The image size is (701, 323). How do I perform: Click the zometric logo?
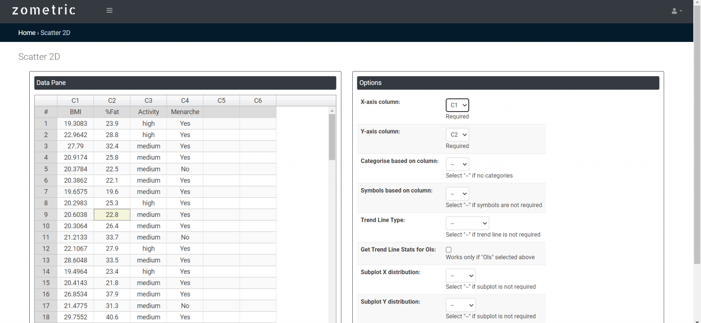pos(43,10)
